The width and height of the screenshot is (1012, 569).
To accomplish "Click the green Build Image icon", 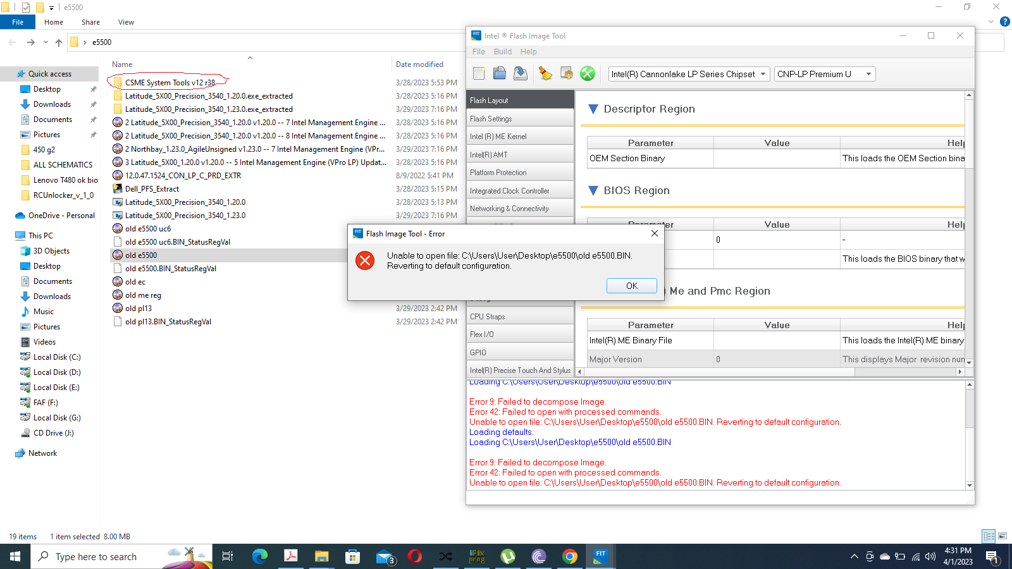I will (588, 73).
